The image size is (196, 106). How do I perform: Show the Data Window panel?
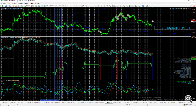[x=13, y=6]
